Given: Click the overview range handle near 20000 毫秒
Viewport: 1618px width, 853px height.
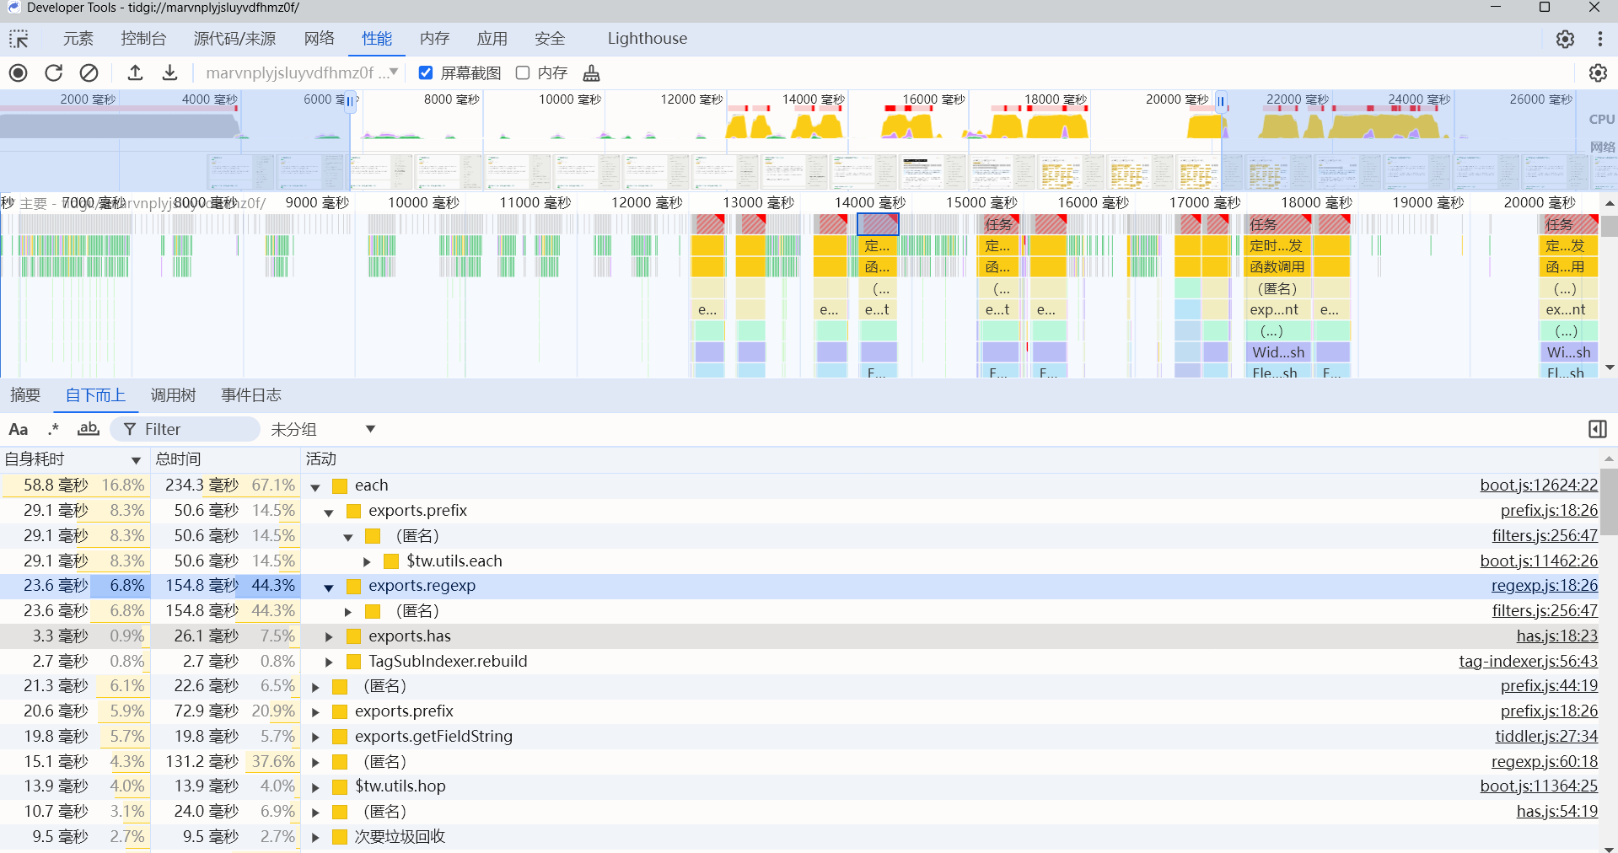Looking at the screenshot, I should coord(1221,101).
